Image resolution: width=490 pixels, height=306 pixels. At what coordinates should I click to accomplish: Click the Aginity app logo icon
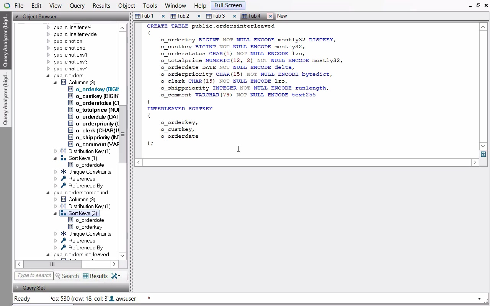7,6
